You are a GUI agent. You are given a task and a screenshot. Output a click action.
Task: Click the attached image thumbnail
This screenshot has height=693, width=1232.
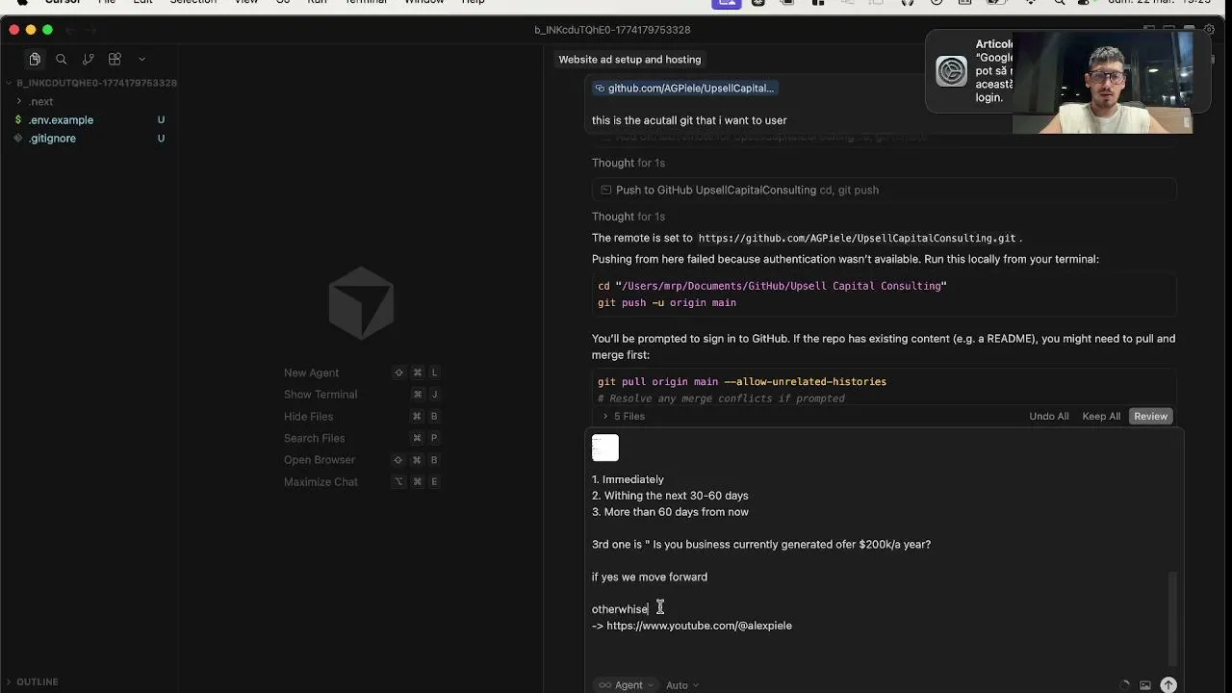point(605,448)
